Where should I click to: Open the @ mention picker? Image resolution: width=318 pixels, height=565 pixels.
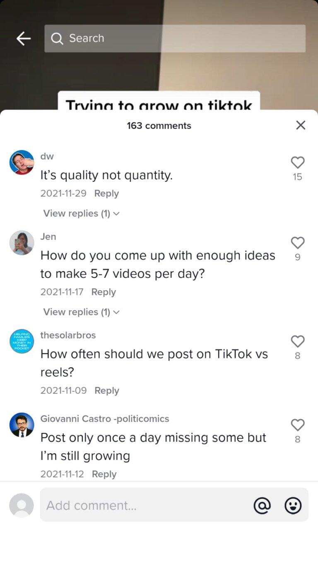pyautogui.click(x=263, y=505)
